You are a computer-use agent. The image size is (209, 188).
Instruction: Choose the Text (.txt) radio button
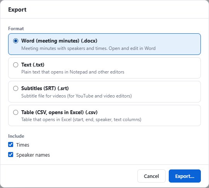[x=15, y=65]
